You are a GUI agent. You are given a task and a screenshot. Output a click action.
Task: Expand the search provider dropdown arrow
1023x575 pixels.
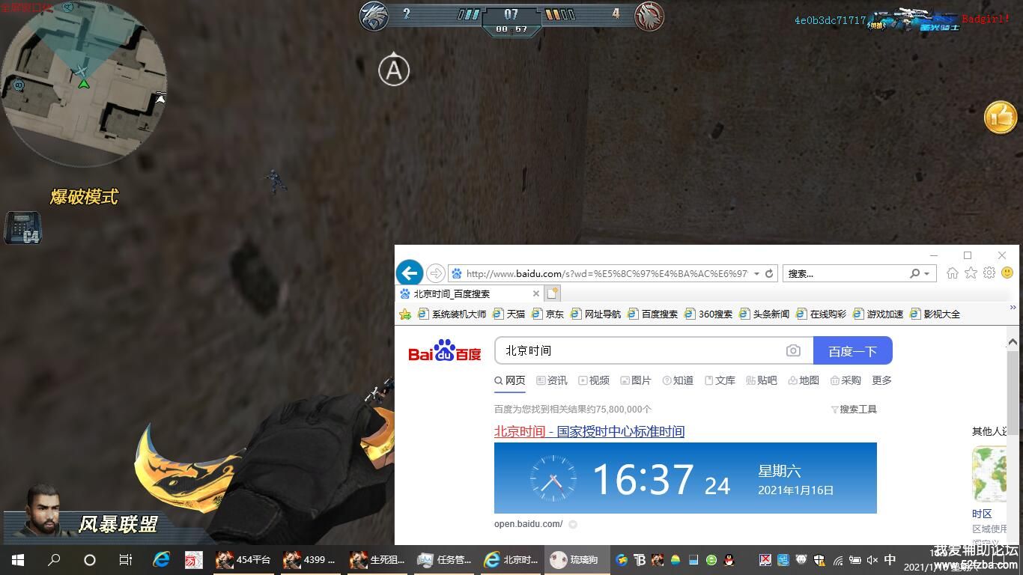(x=927, y=273)
